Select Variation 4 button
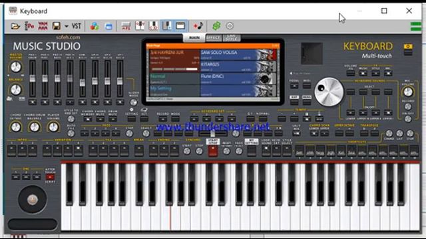Image resolution: width=426 pixels, height=239 pixels. (79, 151)
